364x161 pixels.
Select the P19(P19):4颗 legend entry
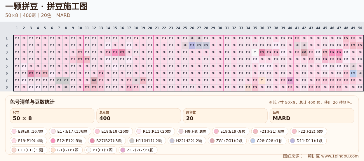coord(28,141)
